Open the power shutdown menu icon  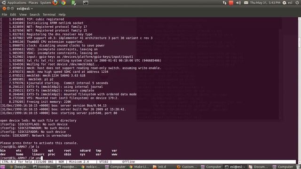(297, 3)
